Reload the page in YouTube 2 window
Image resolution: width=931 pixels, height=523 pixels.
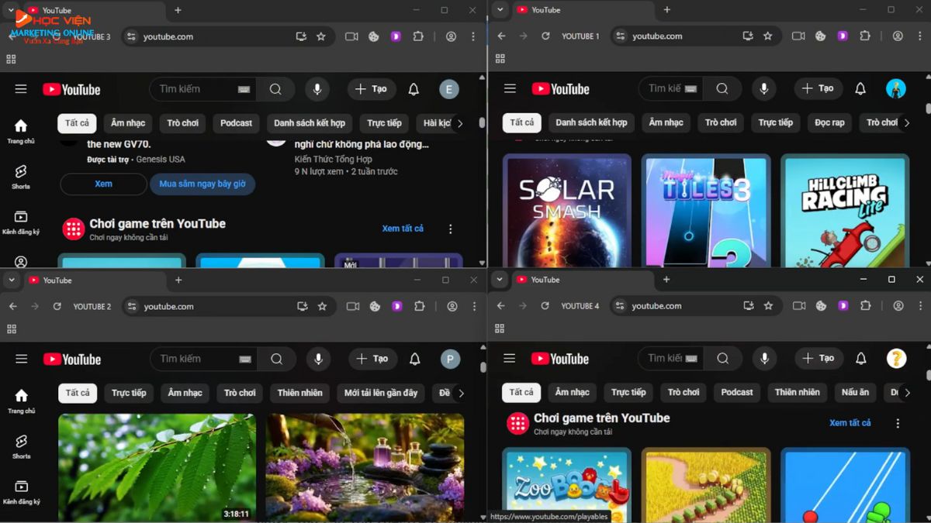(57, 306)
